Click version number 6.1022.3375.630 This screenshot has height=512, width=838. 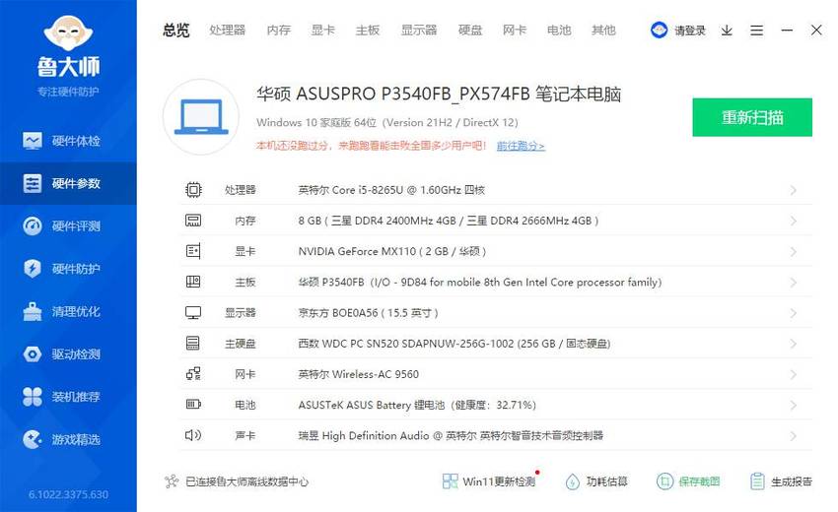click(x=68, y=494)
